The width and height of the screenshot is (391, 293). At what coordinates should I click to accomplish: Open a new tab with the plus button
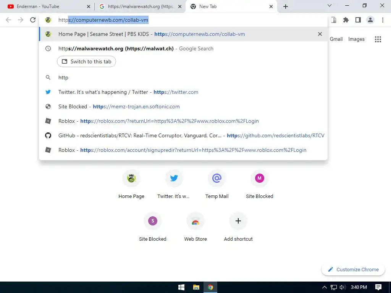(x=286, y=6)
